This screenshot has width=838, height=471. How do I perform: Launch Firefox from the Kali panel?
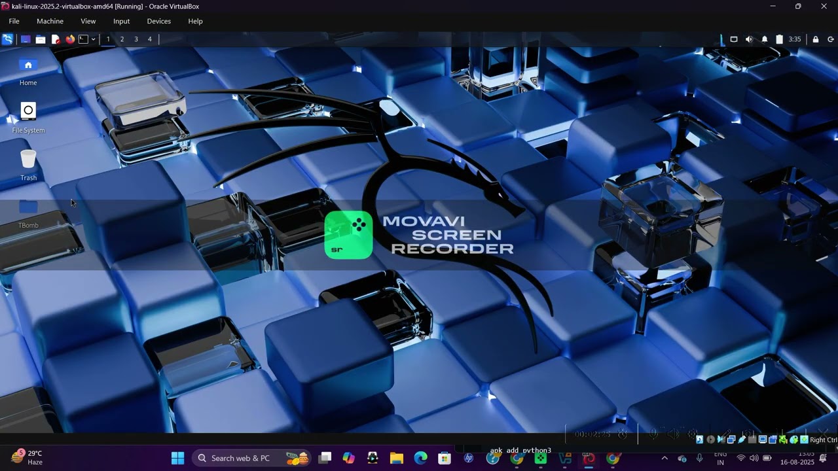(x=70, y=39)
